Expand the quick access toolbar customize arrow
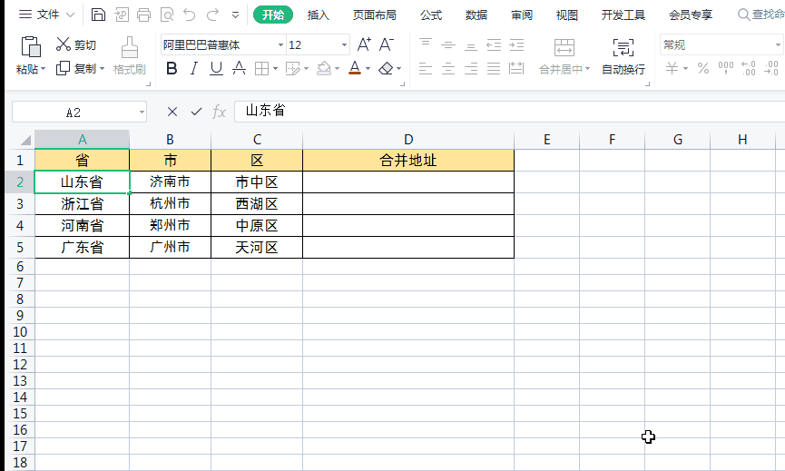Viewport: 785px width, 471px height. pos(235,15)
